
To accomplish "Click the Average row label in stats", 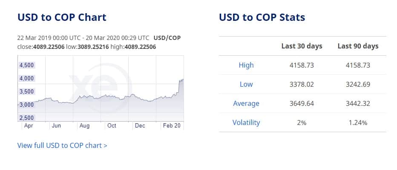I will coord(246,104).
